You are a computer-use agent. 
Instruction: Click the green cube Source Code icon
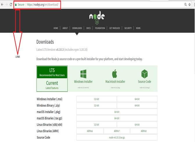144,74
